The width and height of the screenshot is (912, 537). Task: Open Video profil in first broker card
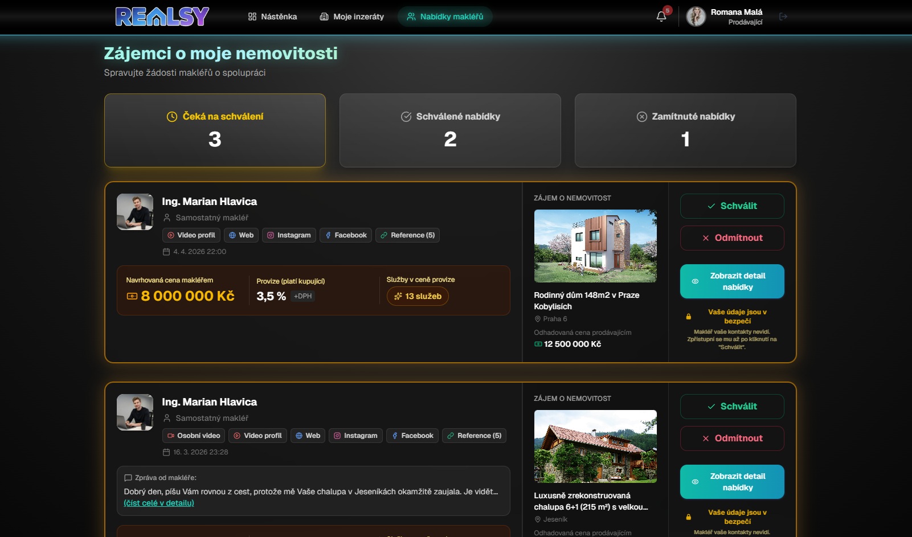pos(191,235)
